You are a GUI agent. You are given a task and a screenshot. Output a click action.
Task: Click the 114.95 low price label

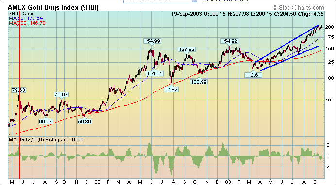point(155,73)
